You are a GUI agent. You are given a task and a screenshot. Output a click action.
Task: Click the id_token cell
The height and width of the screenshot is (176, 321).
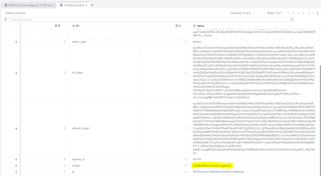(105, 73)
